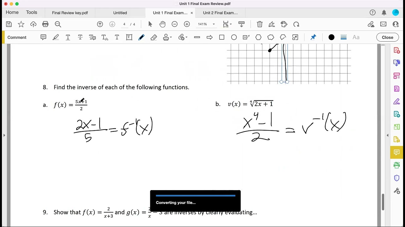Image resolution: width=405 pixels, height=227 pixels.
Task: Switch to the Untitled tab
Action: [120, 13]
